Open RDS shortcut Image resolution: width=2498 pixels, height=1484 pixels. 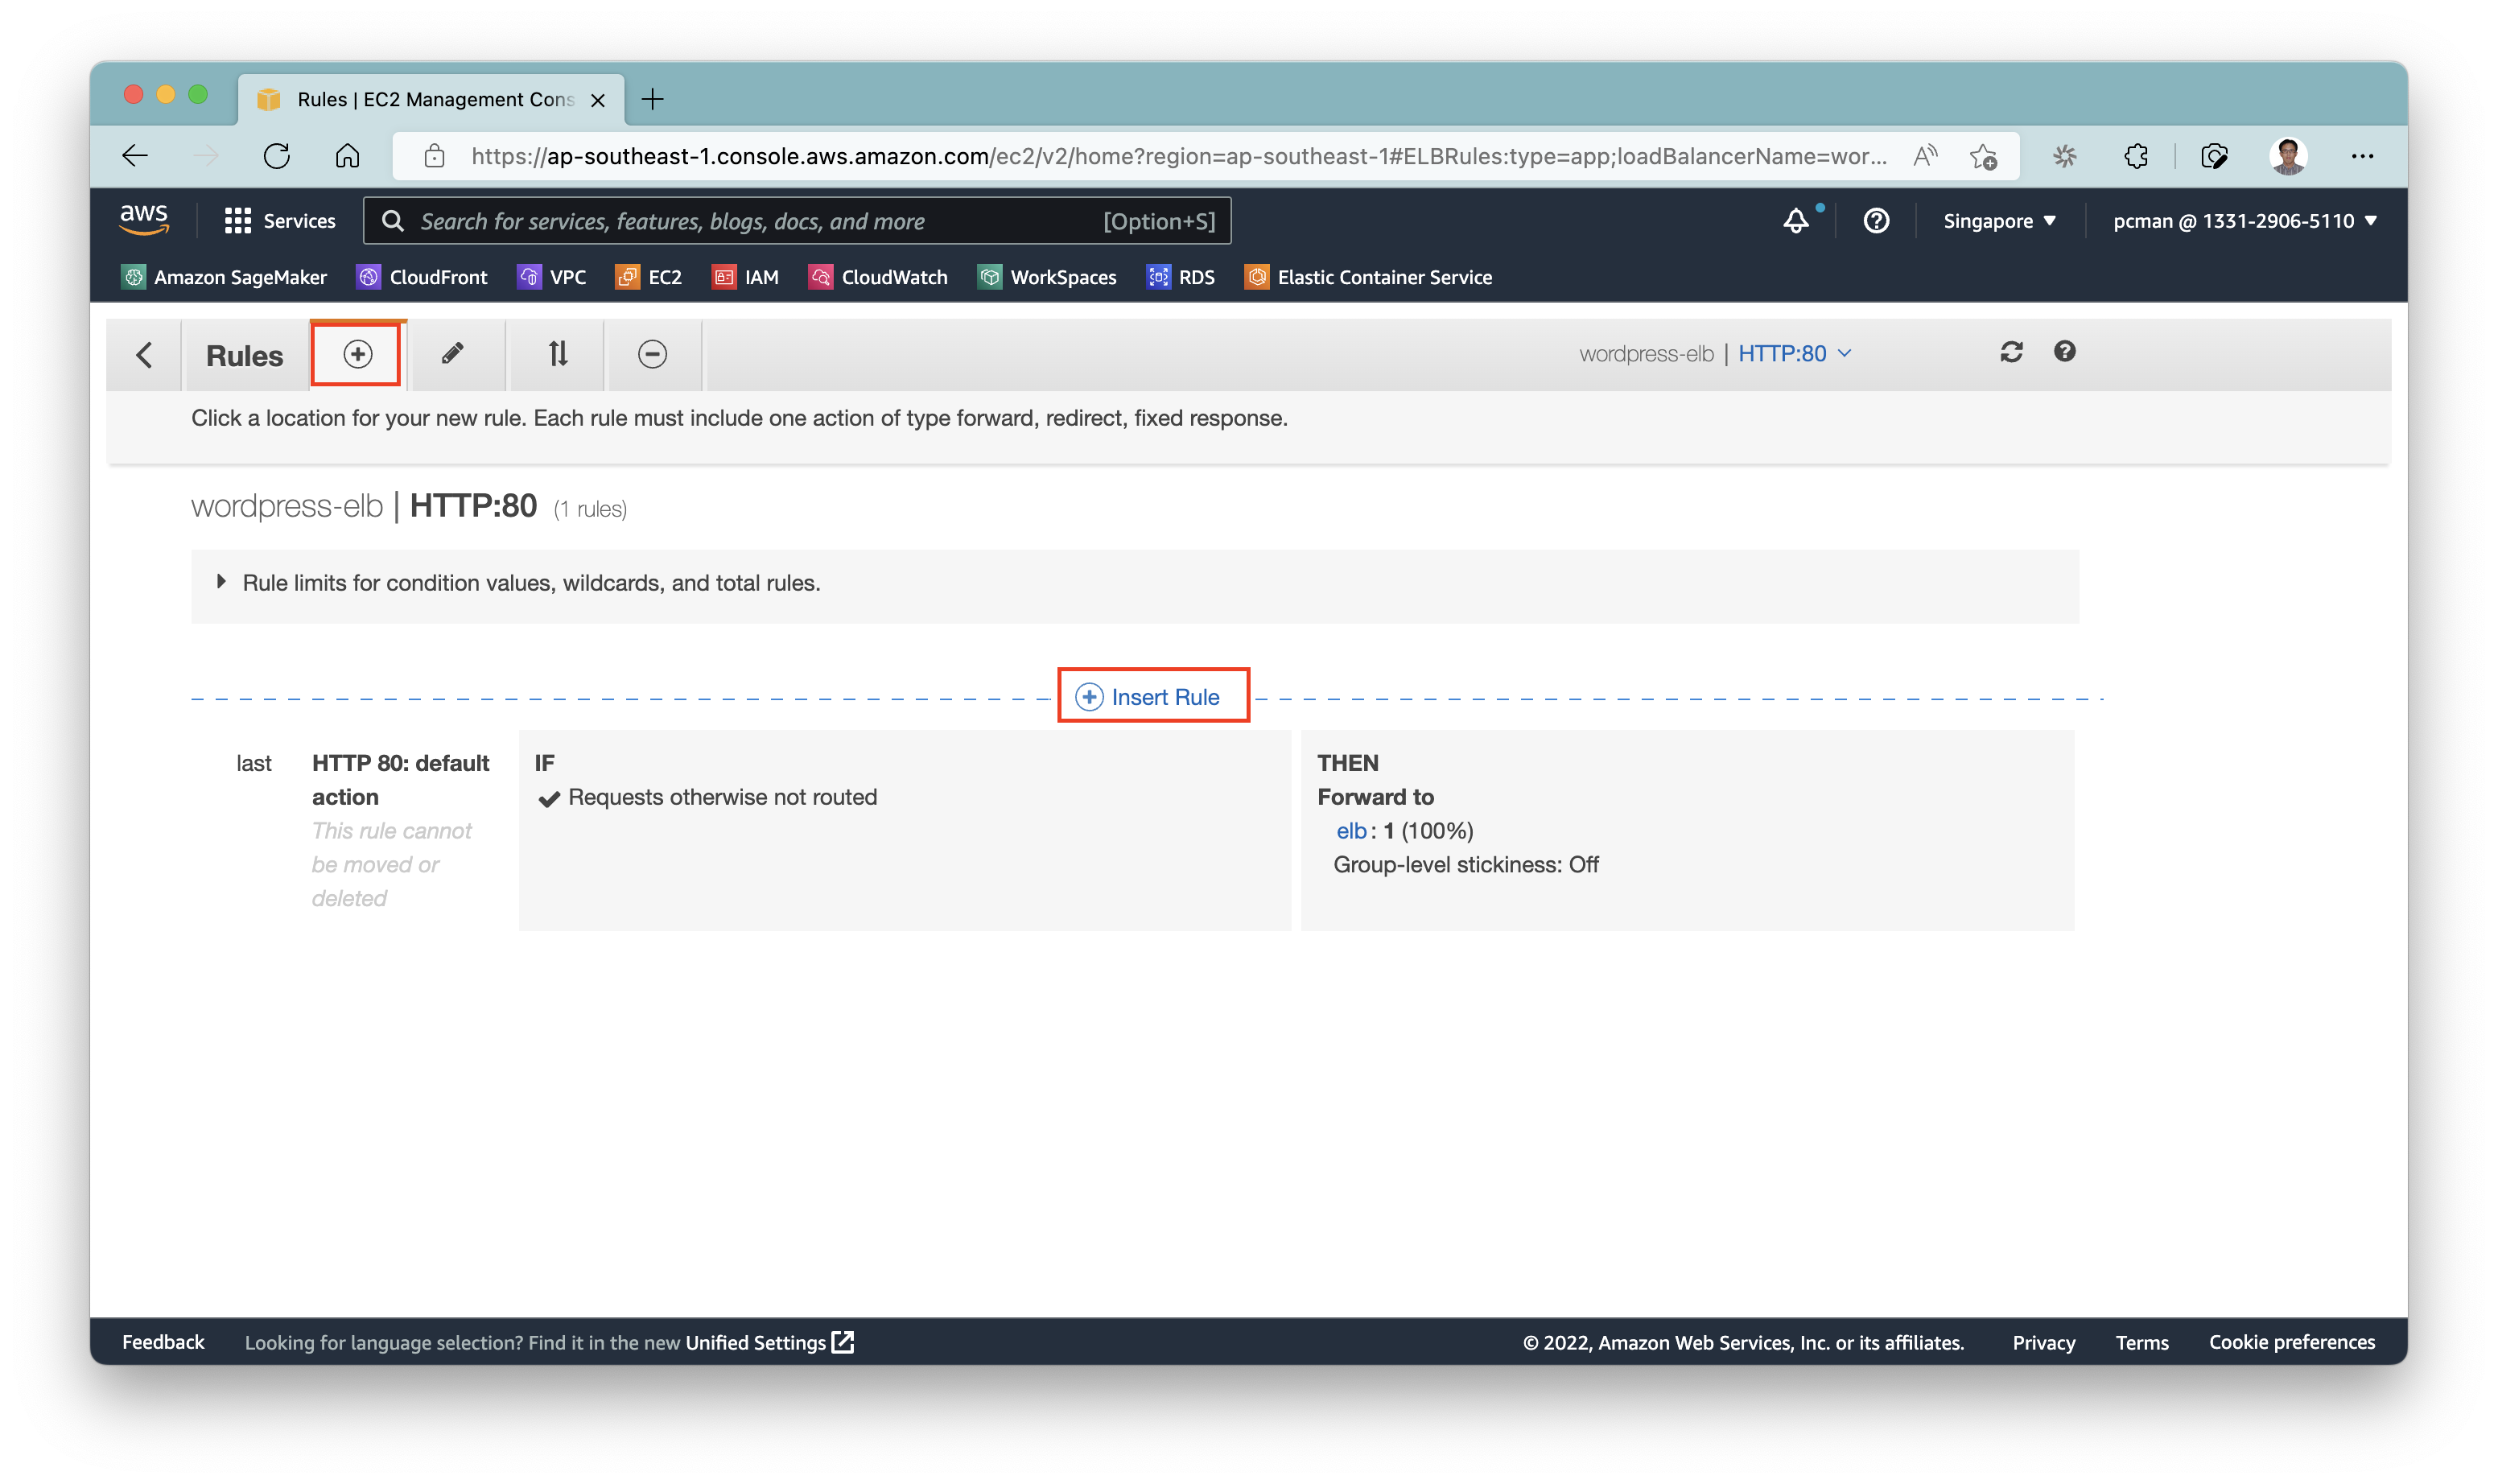pyautogui.click(x=1180, y=277)
